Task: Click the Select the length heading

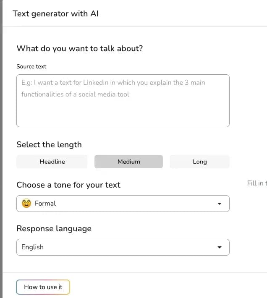Action: pyautogui.click(x=49, y=145)
